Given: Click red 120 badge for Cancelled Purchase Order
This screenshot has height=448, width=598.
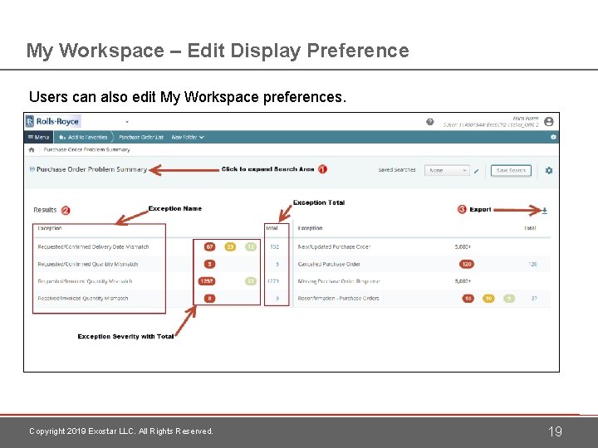Looking at the screenshot, I should (x=467, y=264).
